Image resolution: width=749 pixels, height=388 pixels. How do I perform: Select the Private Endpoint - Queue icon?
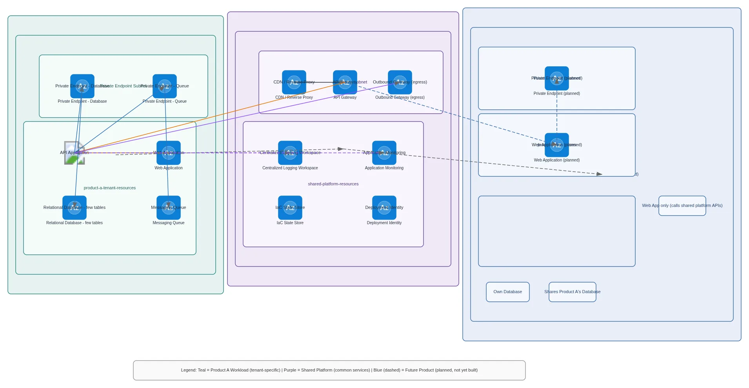click(165, 86)
